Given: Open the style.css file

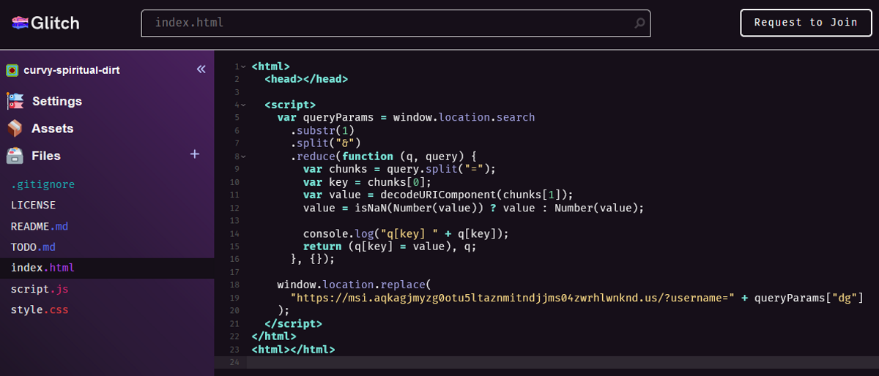Looking at the screenshot, I should tap(40, 309).
